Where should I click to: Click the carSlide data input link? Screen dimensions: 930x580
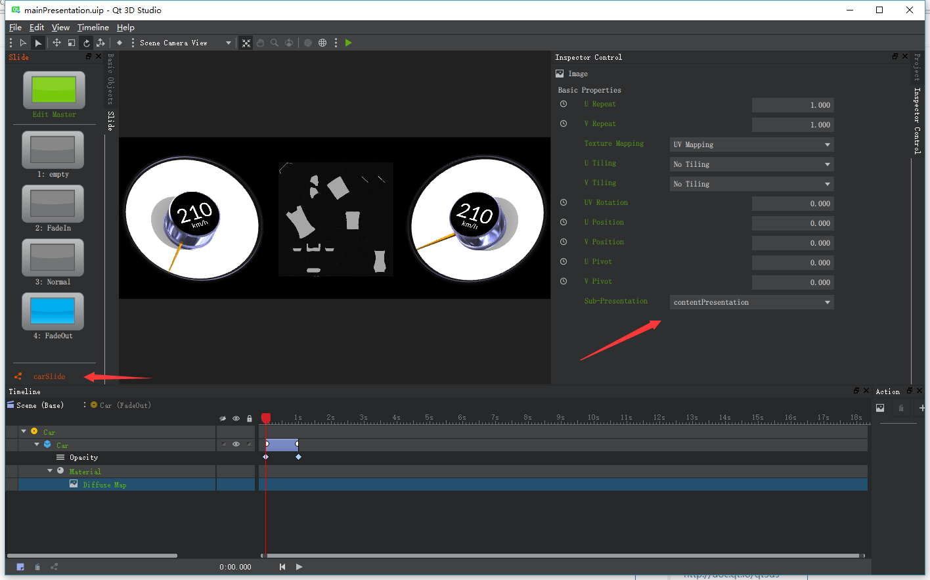(x=49, y=376)
